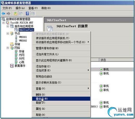Screen dimensions: 135x119
Task: Click the Back arrow toolbar icon
Action: pos(4,14)
